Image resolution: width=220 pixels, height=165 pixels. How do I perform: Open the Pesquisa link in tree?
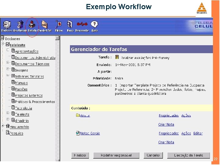coord(16,133)
